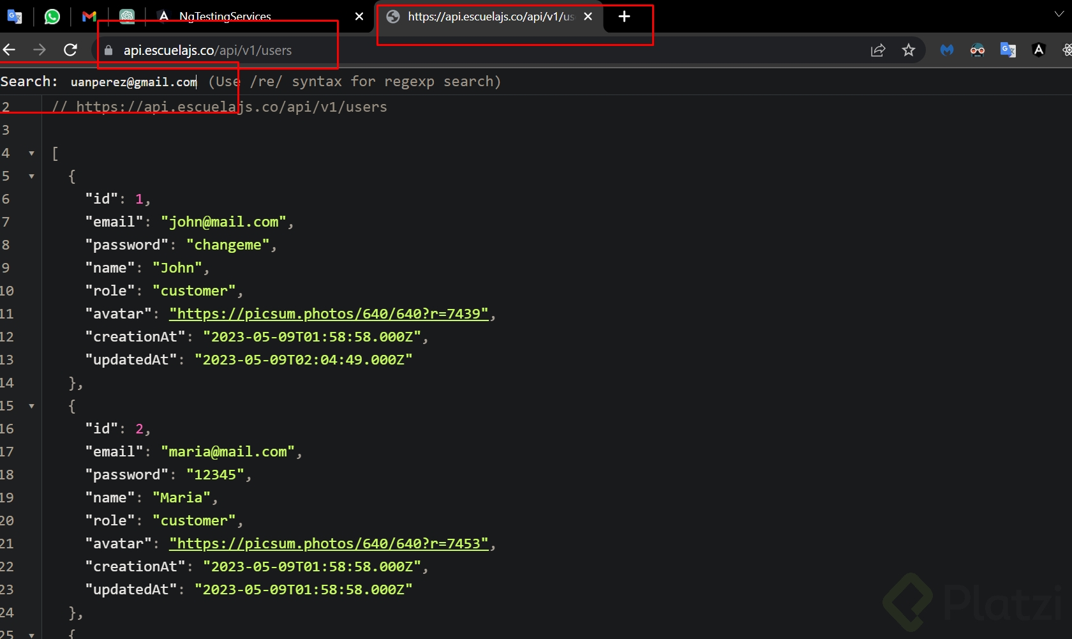Screen dimensions: 1072x639
Task: Click line number 10 in the gutter
Action: [7, 290]
